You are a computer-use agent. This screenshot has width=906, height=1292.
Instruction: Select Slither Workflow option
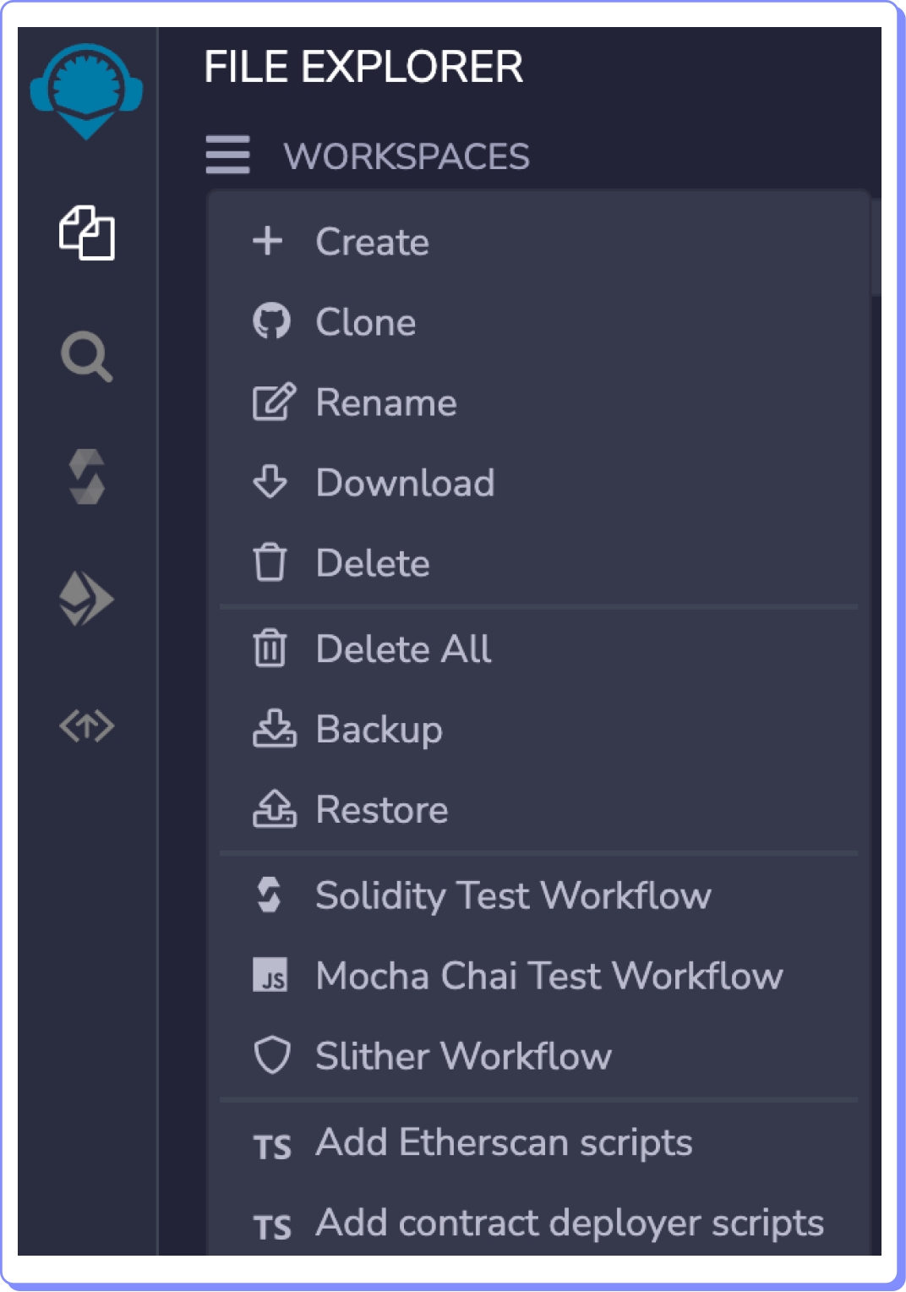462,1056
